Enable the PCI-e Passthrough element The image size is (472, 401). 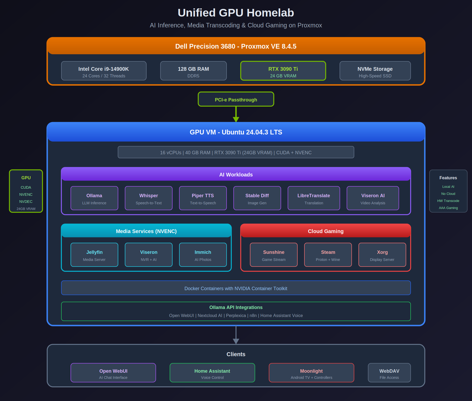point(236,99)
